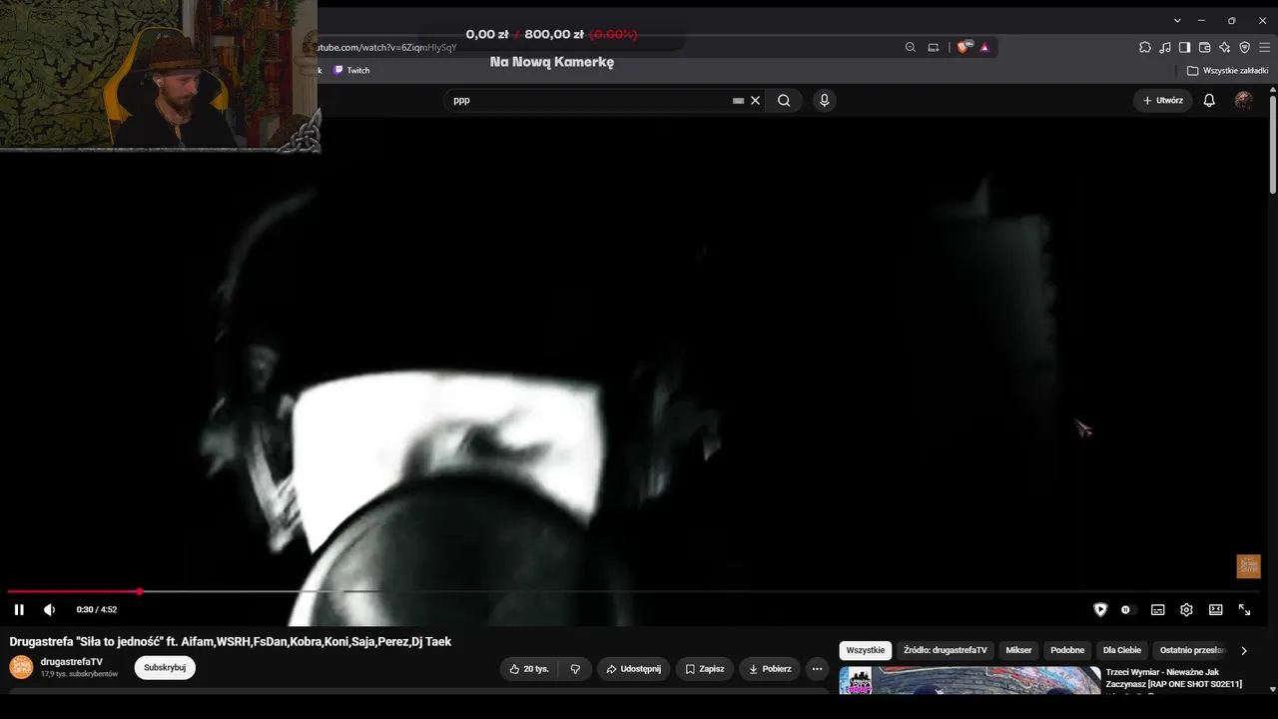
Task: Select the Podobne filter chip
Action: coord(1067,650)
